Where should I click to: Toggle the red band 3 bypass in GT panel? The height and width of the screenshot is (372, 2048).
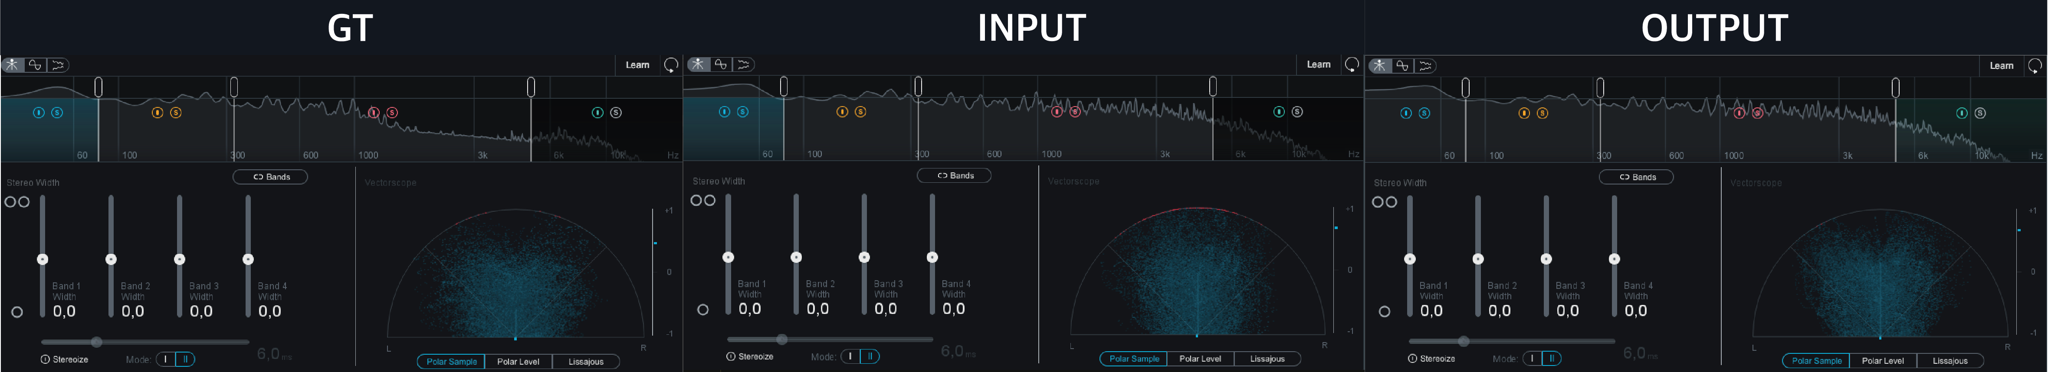374,113
